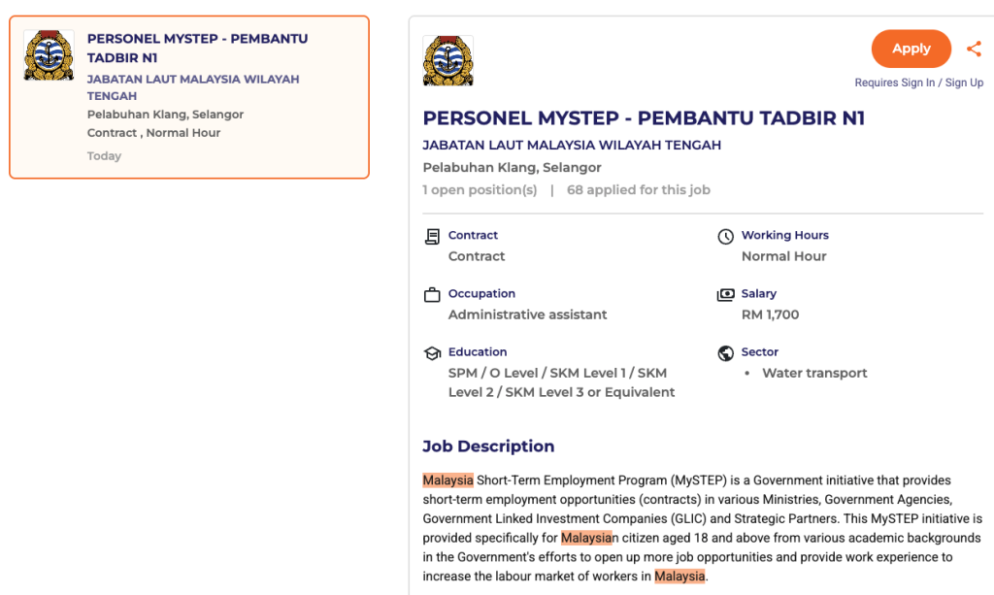Screen dimensions: 994x595
Task: Click the first highlighted Malaysia word
Action: (x=447, y=479)
